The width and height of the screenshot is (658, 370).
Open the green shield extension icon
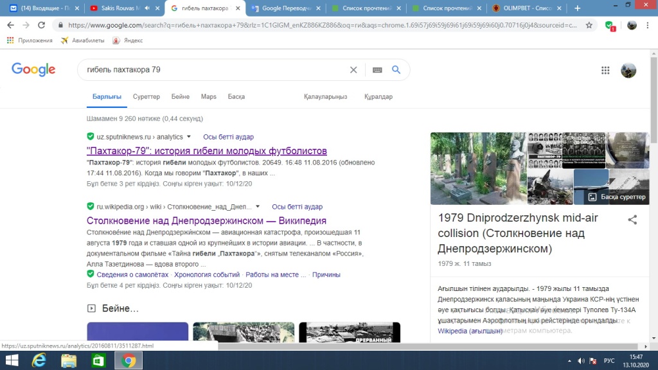610,26
